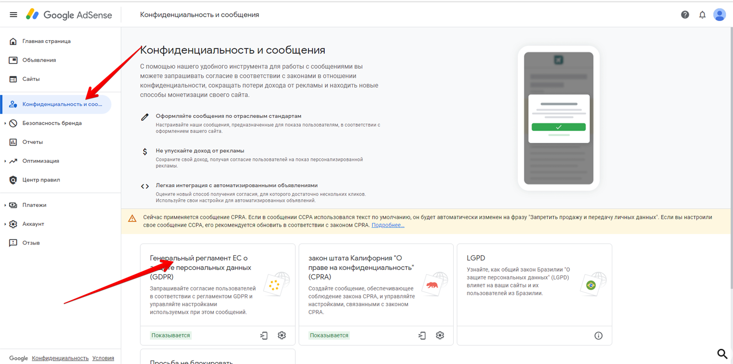Open the notifications bell
The width and height of the screenshot is (733, 364).
[x=702, y=15]
